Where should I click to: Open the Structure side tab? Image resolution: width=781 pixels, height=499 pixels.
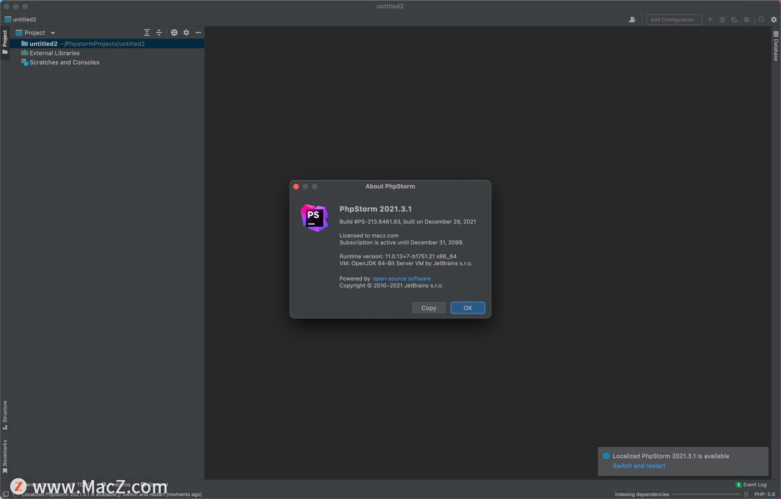[x=5, y=415]
